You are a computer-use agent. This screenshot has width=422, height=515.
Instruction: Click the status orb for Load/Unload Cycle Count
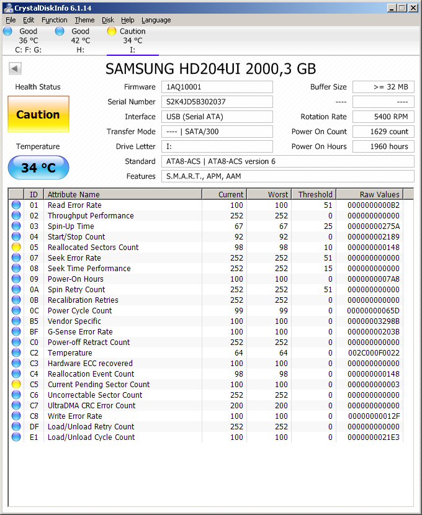pyautogui.click(x=16, y=437)
